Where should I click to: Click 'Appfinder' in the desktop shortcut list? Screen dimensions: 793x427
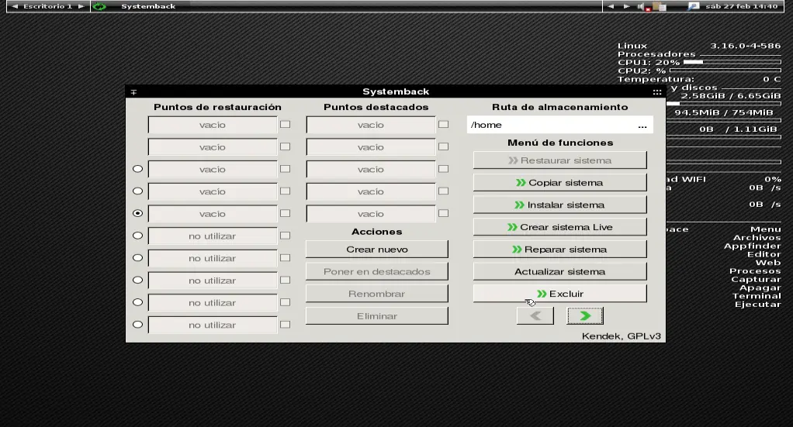753,246
